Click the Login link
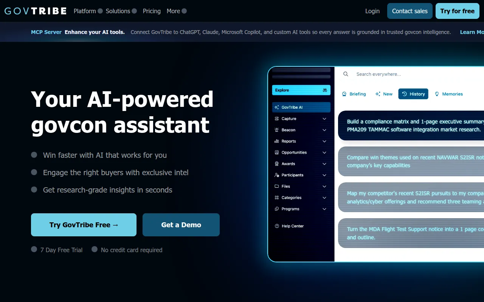 pos(372,11)
